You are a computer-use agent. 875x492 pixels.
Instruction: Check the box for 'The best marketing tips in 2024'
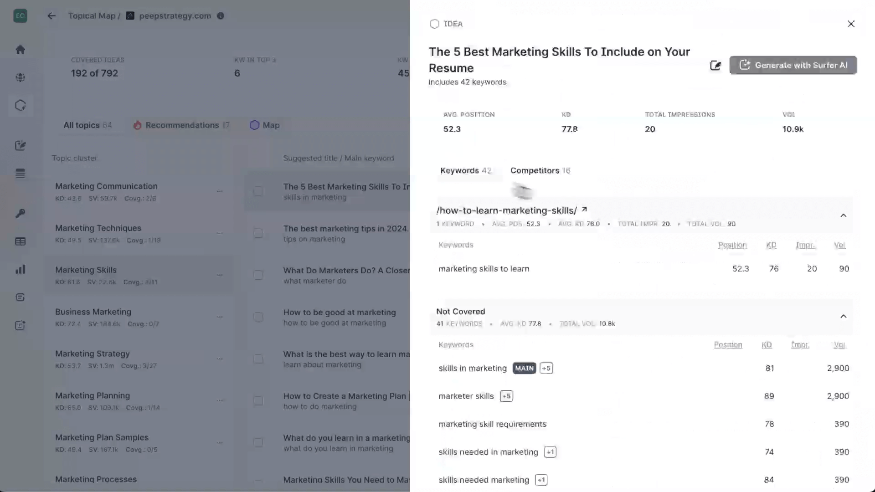(x=258, y=233)
